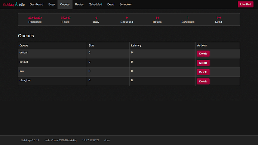Click the critical queue size value
The width and height of the screenshot is (258, 145).
click(89, 53)
